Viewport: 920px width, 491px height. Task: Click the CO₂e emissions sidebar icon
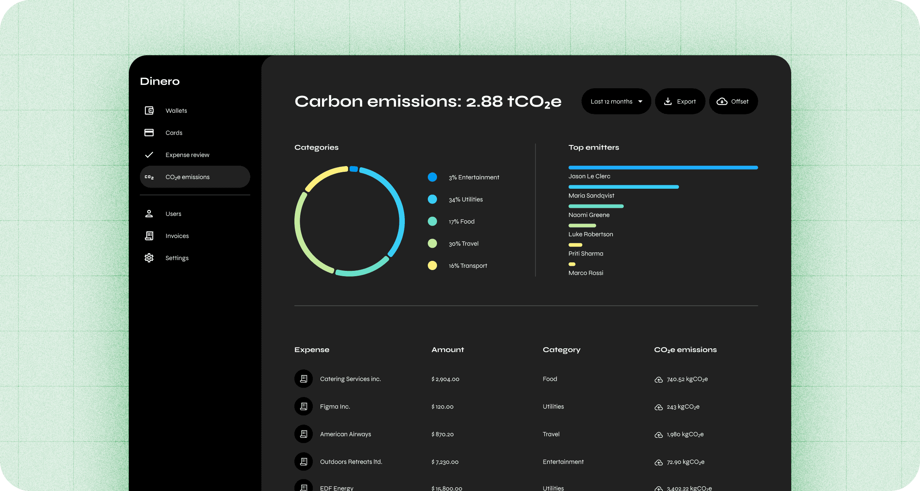pos(149,177)
